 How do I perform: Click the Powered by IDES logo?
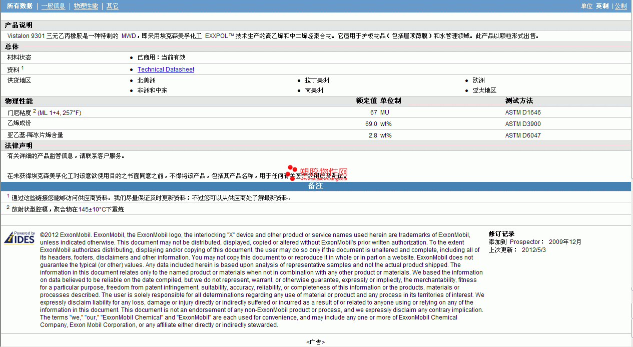pos(20,237)
